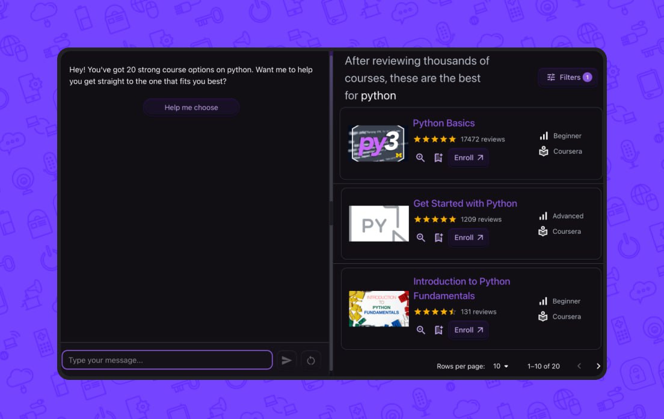The width and height of the screenshot is (664, 419).
Task: Focus the Type your message input field
Action: point(167,360)
